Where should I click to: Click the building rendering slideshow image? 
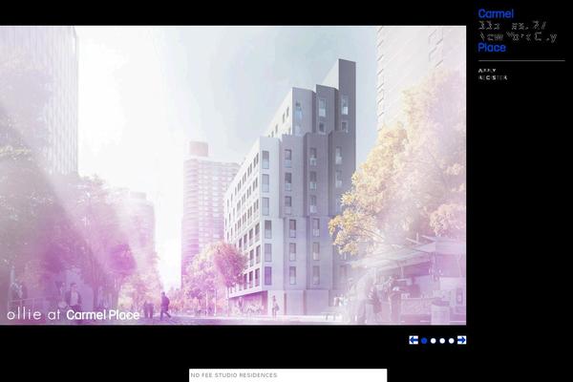(x=233, y=175)
